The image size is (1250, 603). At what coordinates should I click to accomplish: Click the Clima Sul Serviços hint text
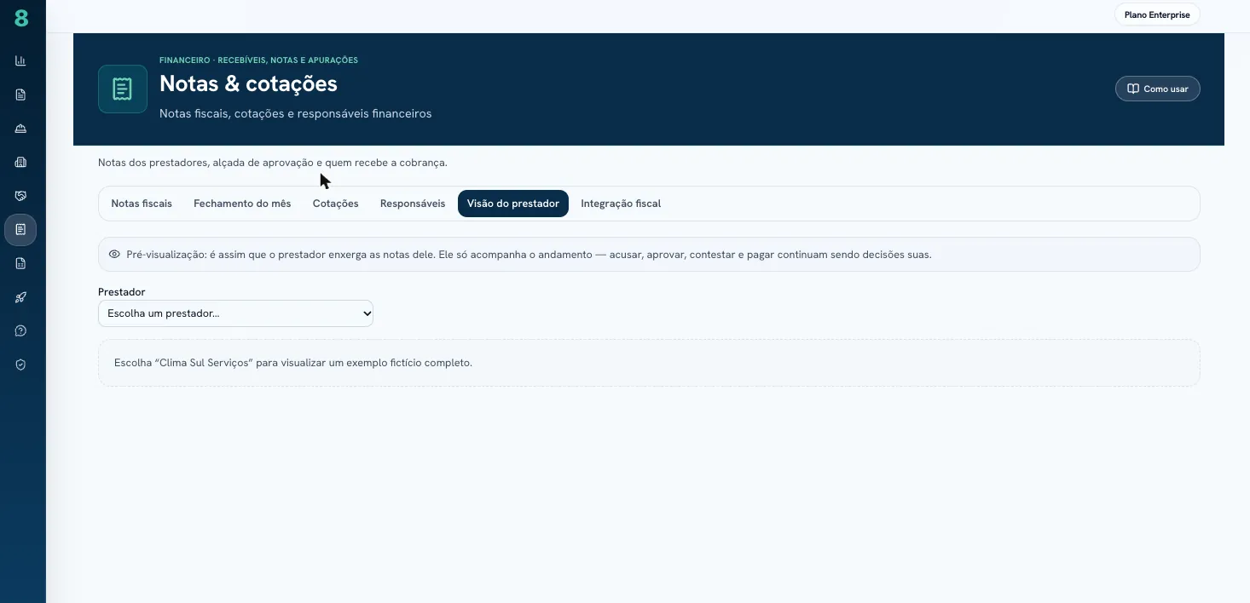pyautogui.click(x=293, y=363)
